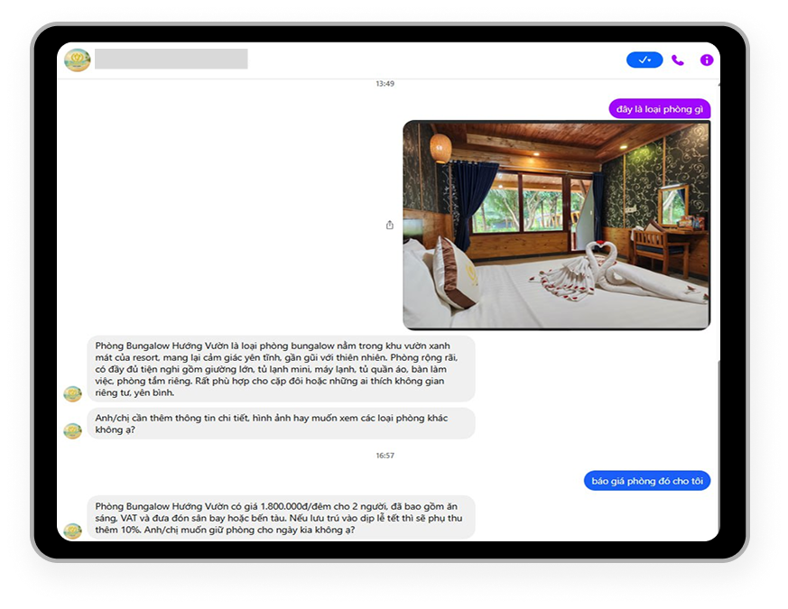Click avatar beside the 1.800.000đ price message
The image size is (788, 609).
pyautogui.click(x=72, y=531)
